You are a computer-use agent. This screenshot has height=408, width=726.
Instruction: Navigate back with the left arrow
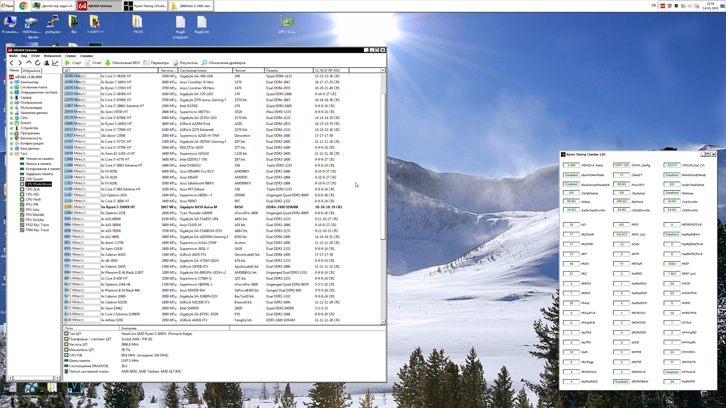coord(12,63)
